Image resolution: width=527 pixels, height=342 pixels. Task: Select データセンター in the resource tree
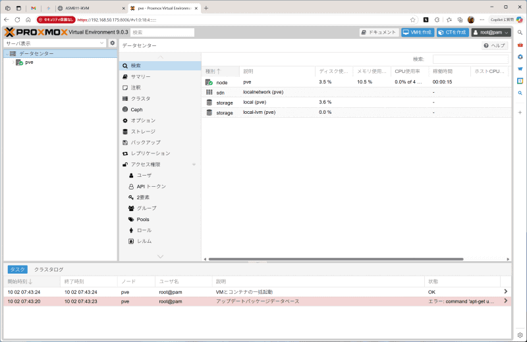click(36, 54)
